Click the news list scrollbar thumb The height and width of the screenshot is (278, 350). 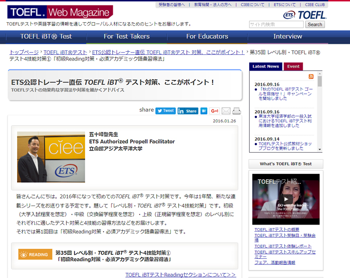point(320,81)
